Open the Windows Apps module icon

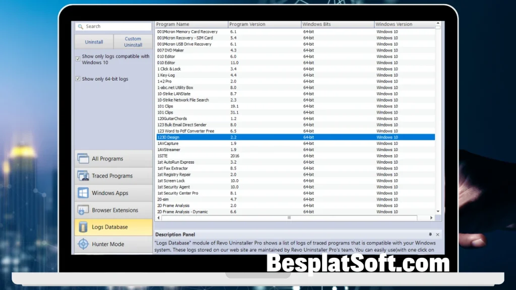pyautogui.click(x=83, y=192)
